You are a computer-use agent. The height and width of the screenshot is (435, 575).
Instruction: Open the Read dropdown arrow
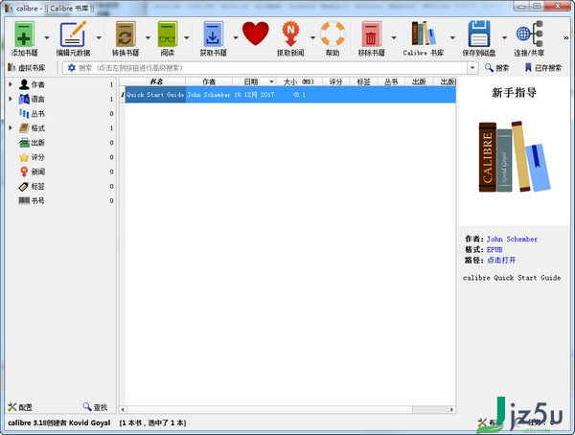pos(187,37)
